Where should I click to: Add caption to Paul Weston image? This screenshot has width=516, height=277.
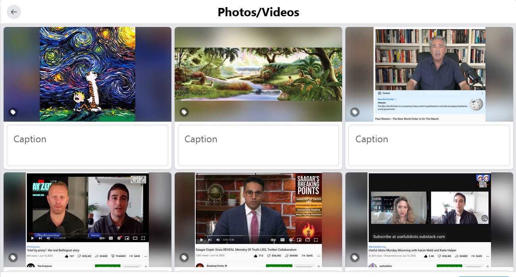429,145
